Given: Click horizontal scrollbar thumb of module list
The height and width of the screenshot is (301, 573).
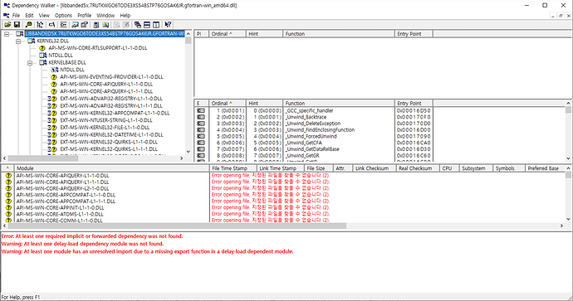Looking at the screenshot, I should (177, 226).
